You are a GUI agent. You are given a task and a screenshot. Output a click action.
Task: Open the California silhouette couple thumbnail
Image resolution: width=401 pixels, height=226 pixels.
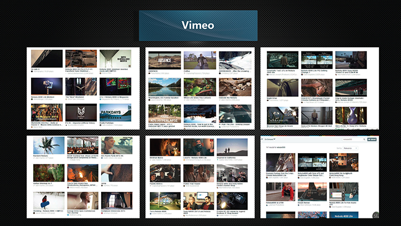pyautogui.click(x=232, y=147)
